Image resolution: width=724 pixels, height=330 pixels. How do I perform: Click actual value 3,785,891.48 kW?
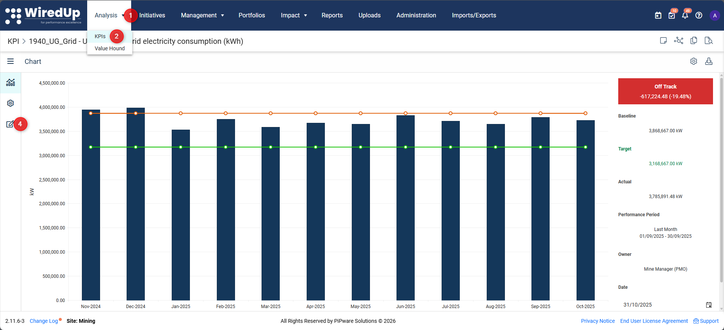[x=665, y=197]
